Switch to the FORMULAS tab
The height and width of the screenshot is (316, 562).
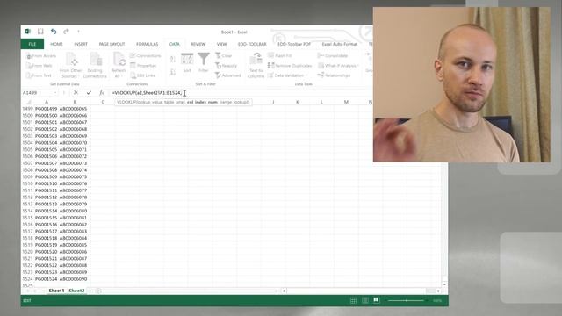click(147, 44)
